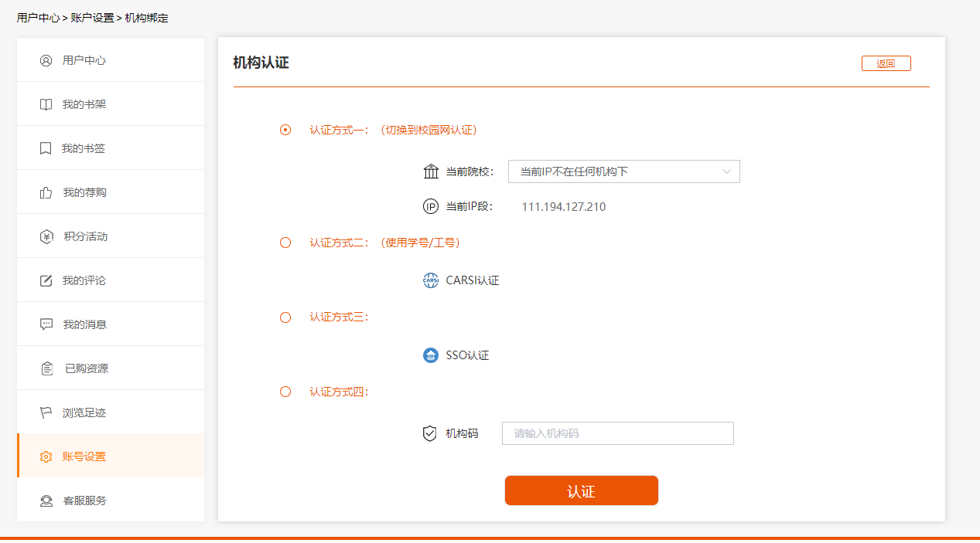Click the bank icon beside 当前院校
980x543 pixels.
tap(431, 171)
